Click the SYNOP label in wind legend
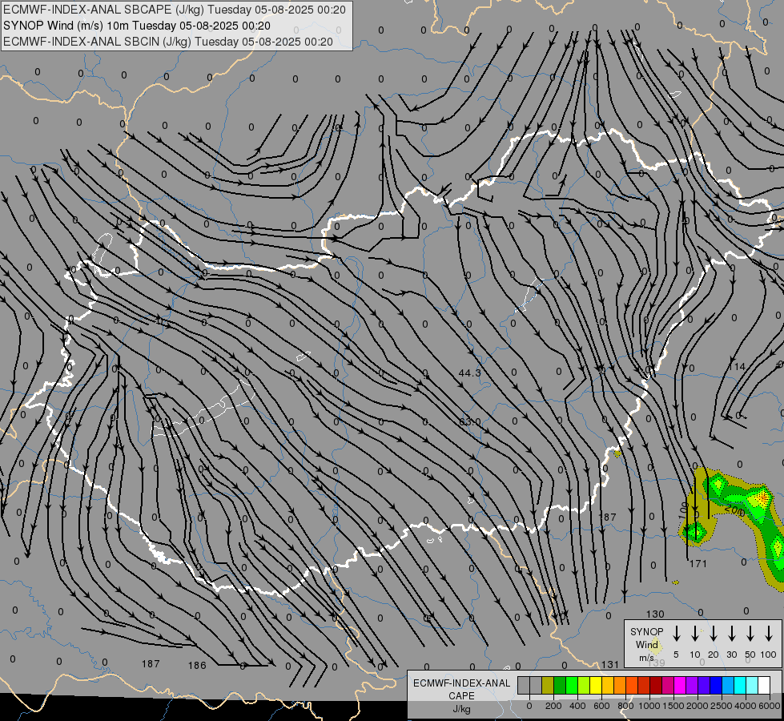Screen dimensions: 784x721 [x=646, y=631]
